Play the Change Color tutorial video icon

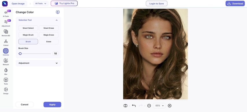point(58,12)
